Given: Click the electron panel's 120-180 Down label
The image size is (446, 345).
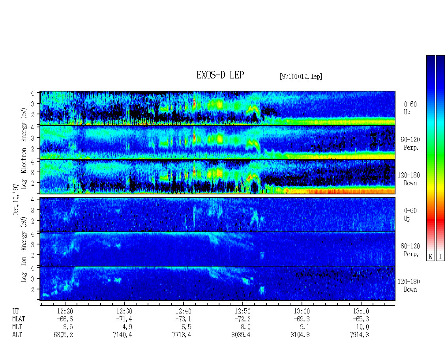Looking at the screenshot, I should (x=409, y=179).
